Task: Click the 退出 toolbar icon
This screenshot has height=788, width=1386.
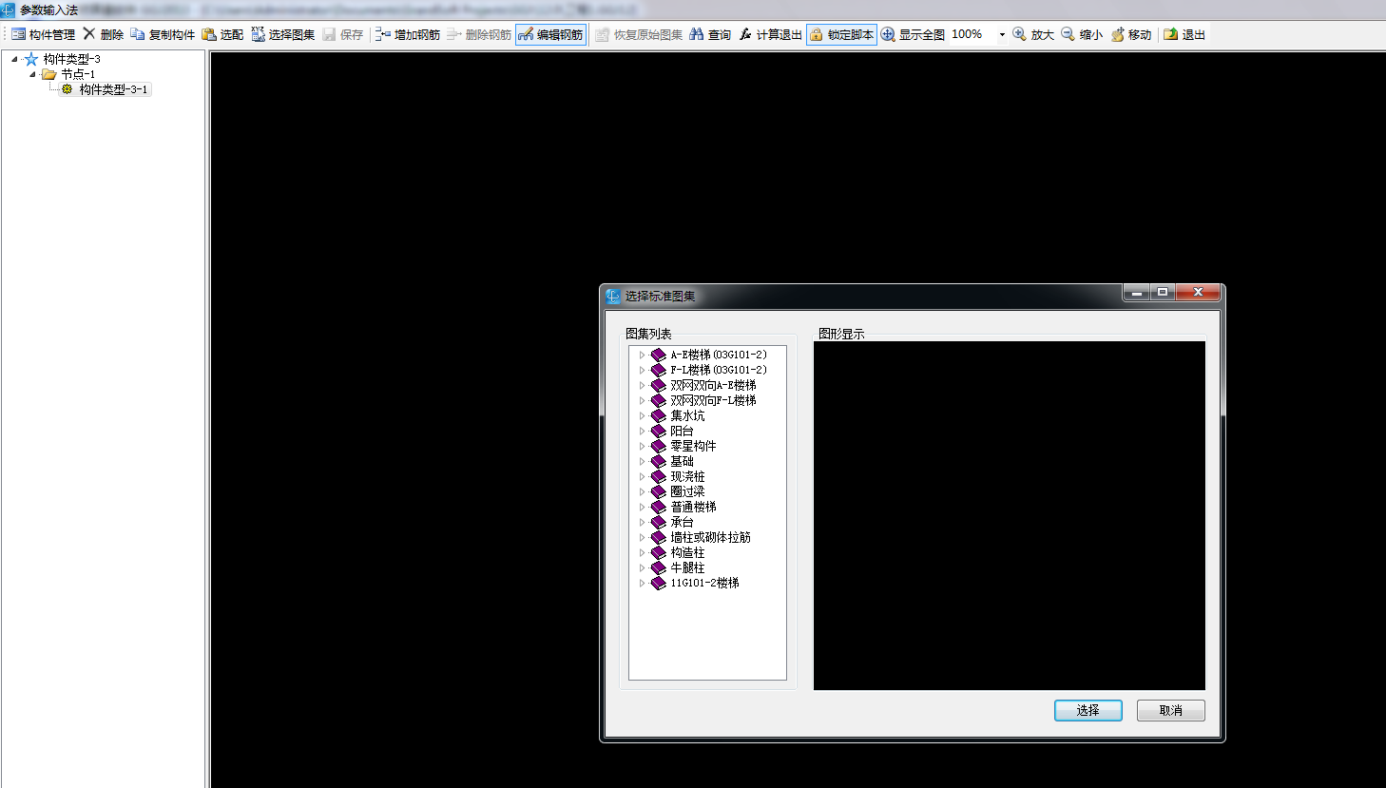Action: point(1170,34)
